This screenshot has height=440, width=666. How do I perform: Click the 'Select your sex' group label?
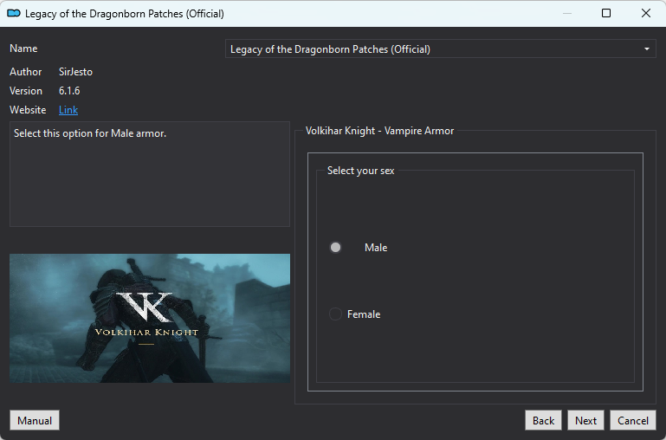tap(360, 171)
